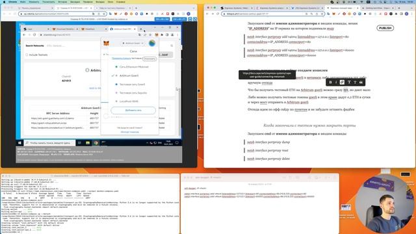The height and width of the screenshot is (234, 416).
Task: Apply large heading in formatting toolbar
Action: 349,83
